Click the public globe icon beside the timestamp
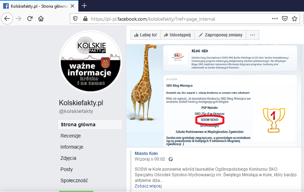This screenshot has width=304, height=192. [171, 159]
